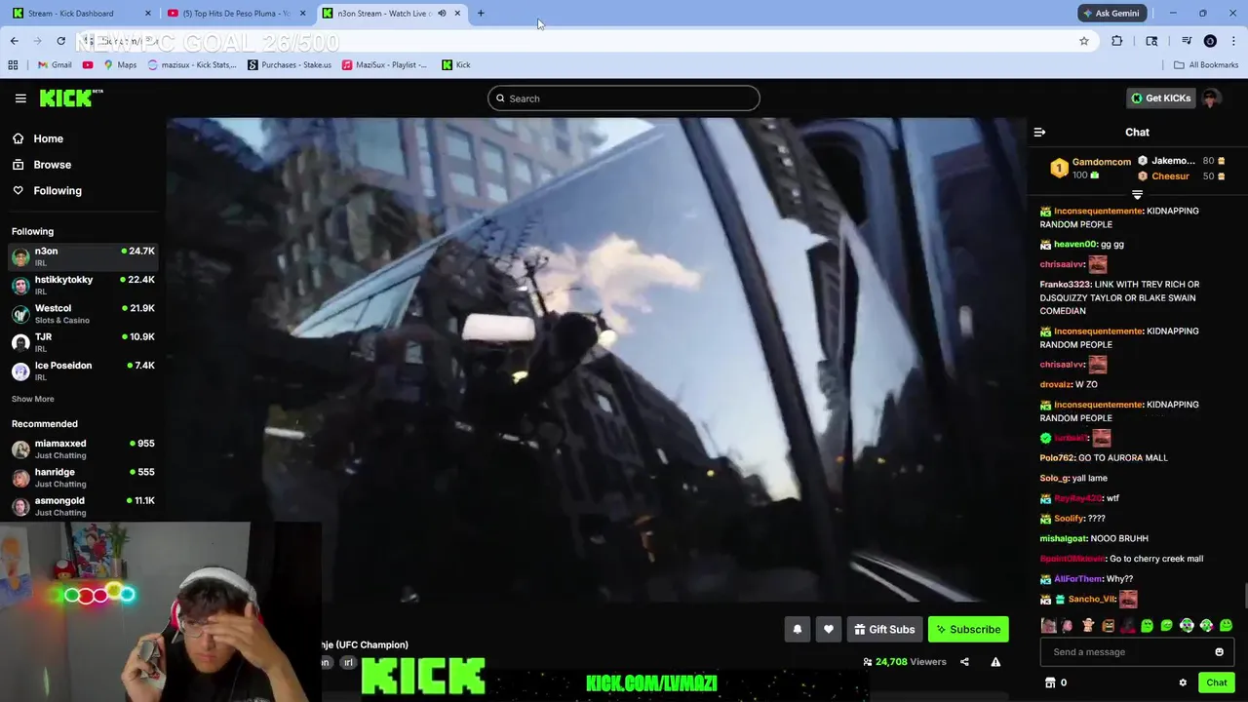Viewport: 1248px width, 702px height.
Task: Open Westcol channel in Following list
Action: tap(83, 313)
